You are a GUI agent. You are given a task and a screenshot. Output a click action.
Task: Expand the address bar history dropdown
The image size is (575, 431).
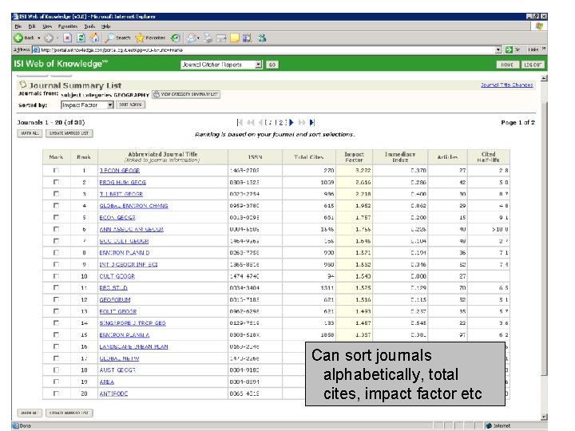click(x=498, y=49)
